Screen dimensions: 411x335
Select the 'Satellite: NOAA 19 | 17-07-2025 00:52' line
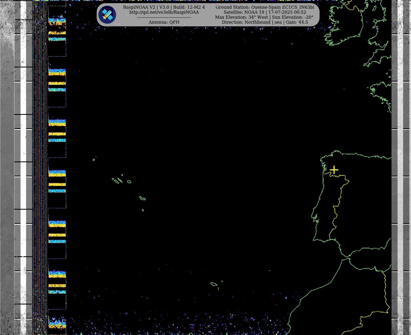(265, 12)
